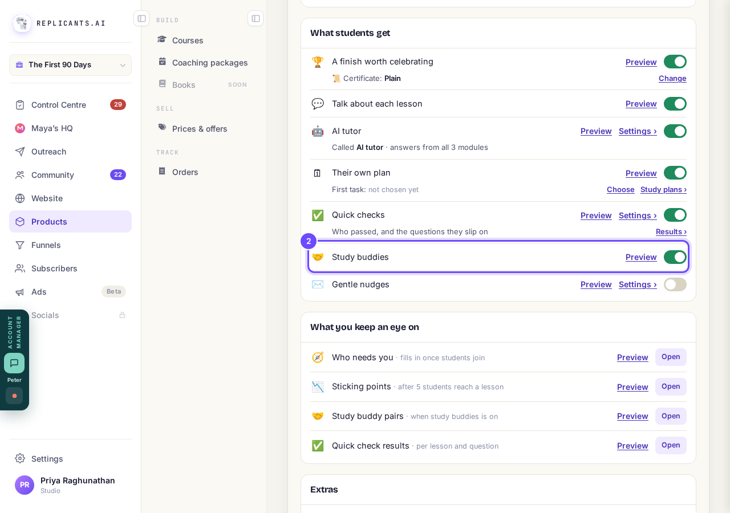Open The First 90 Days workspace dropdown
Viewport: 730px width, 513px height.
click(x=70, y=65)
